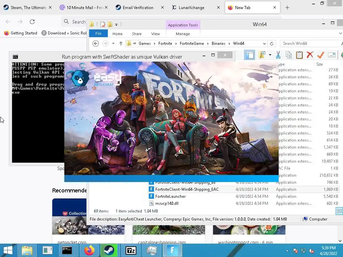Show hidden system tray icons
343x257 pixels.
(287, 251)
